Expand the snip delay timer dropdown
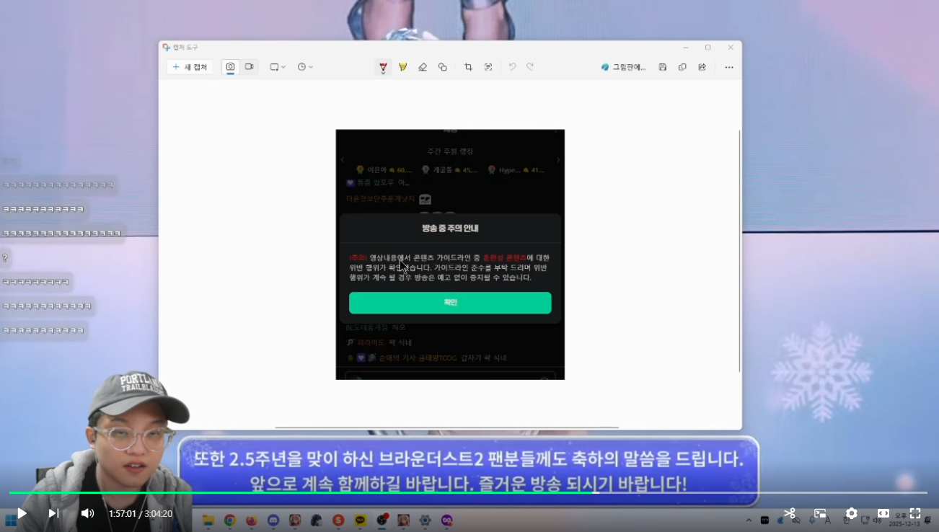Viewport: 939px width, 532px height. 305,67
